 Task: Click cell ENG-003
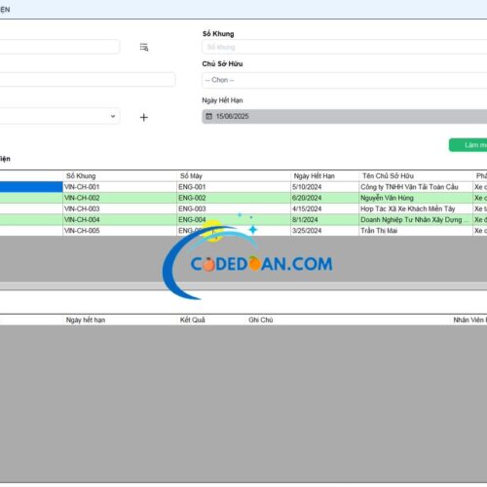234,208
